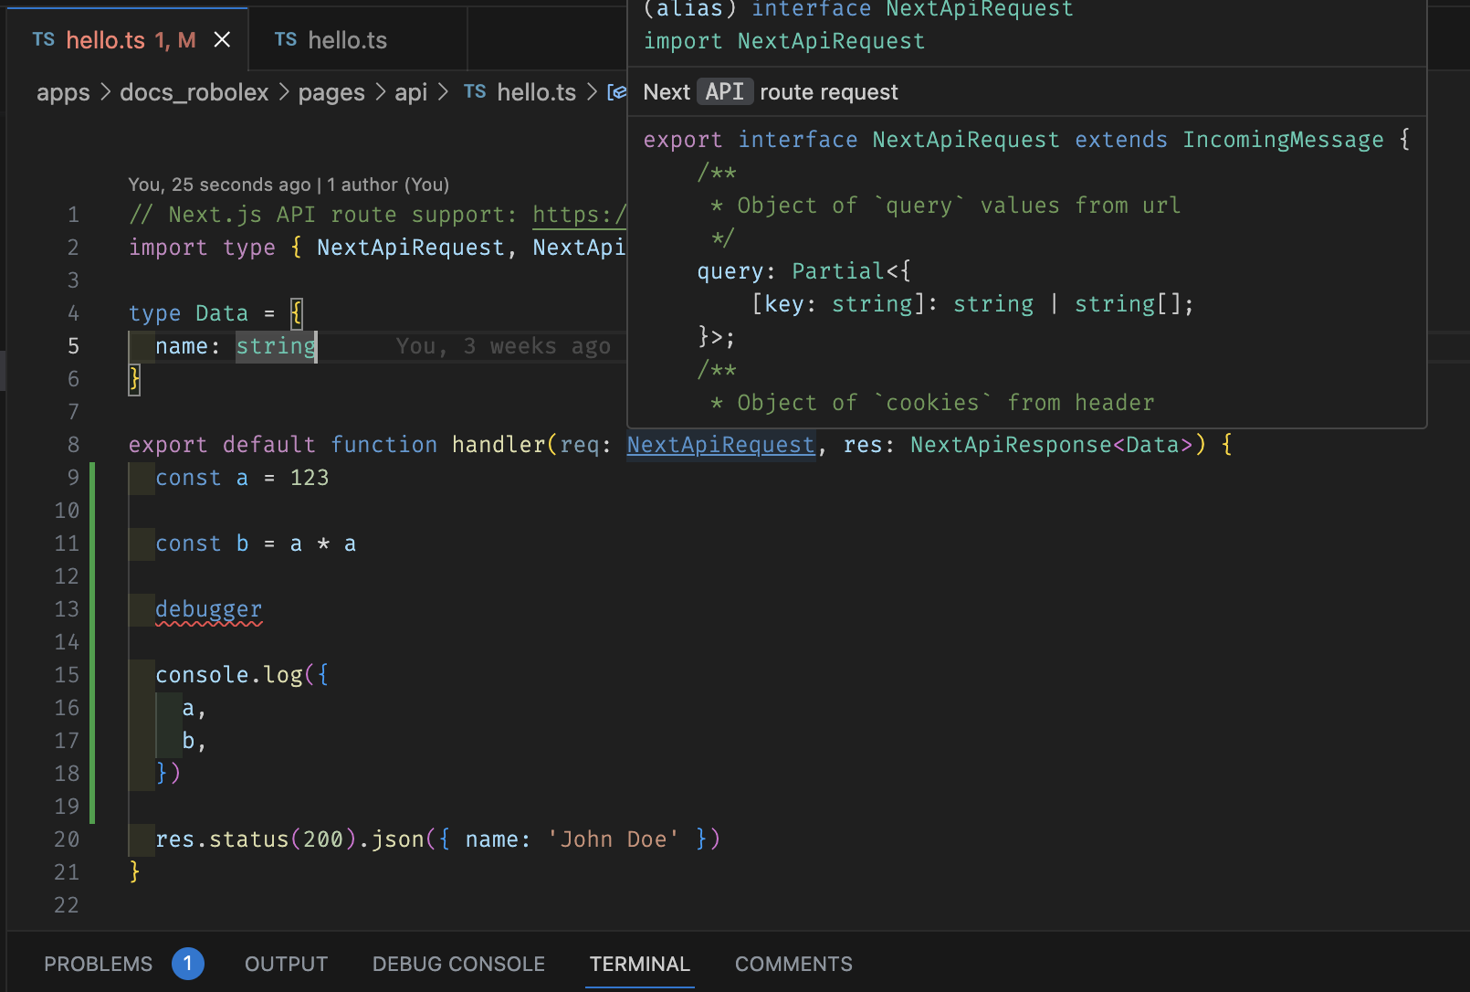This screenshot has height=992, width=1470.
Task: Open the docs_robolex breadcrumb dropdown
Action: pos(194,91)
